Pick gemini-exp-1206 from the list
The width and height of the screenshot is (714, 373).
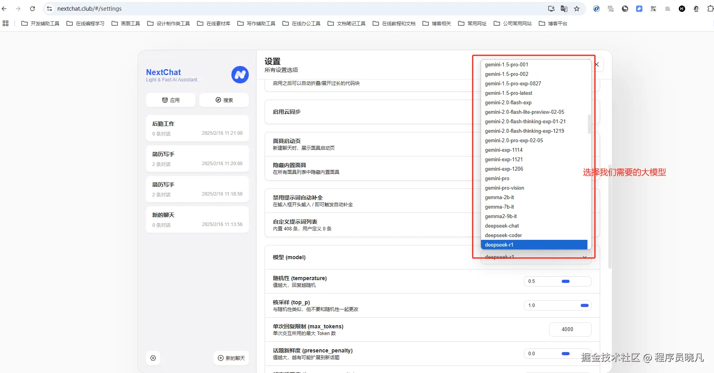[534, 169]
